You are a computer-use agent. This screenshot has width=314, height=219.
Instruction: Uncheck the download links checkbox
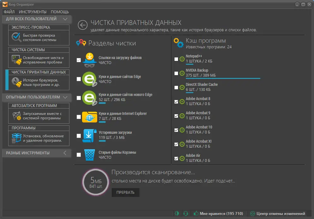pos(79,60)
